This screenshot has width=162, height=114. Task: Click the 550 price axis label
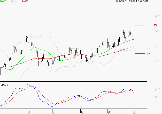coord(158,31)
